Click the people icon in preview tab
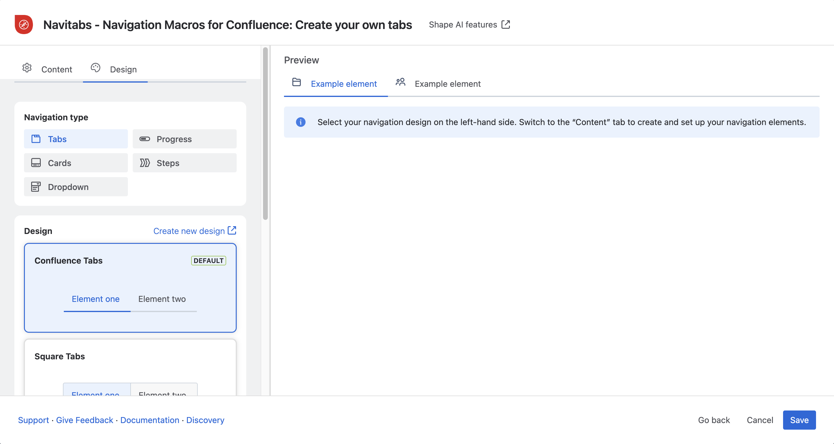Image resolution: width=834 pixels, height=444 pixels. (x=401, y=82)
